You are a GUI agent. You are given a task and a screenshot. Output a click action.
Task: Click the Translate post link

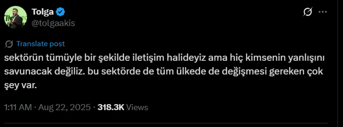(x=40, y=44)
